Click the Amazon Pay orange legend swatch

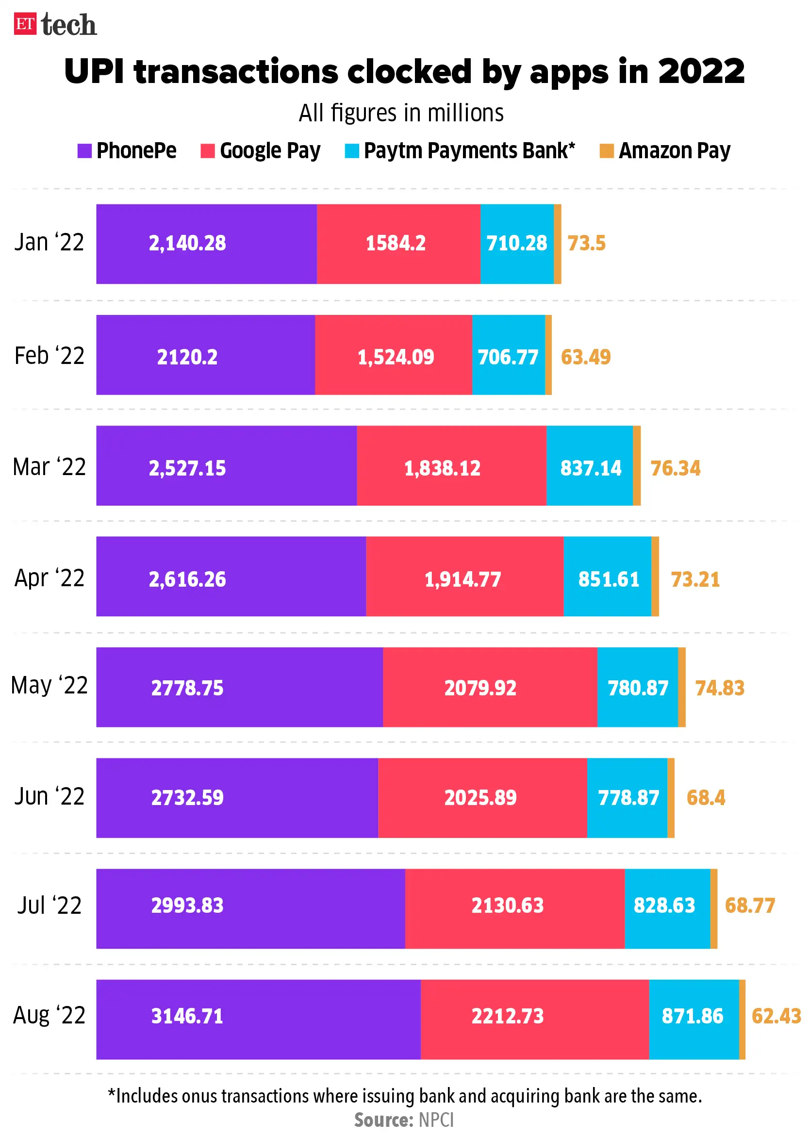coord(606,151)
